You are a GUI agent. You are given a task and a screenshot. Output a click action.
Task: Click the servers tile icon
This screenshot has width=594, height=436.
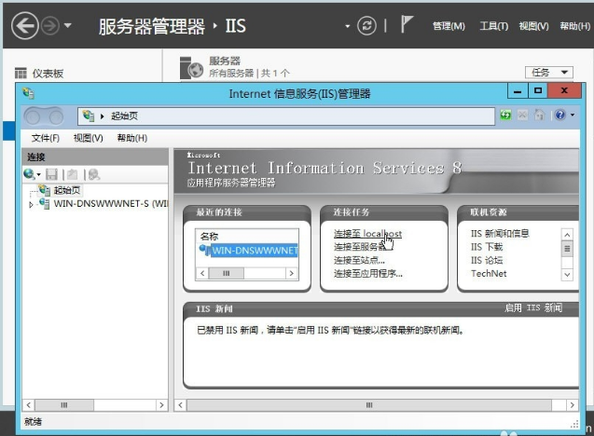(x=191, y=67)
